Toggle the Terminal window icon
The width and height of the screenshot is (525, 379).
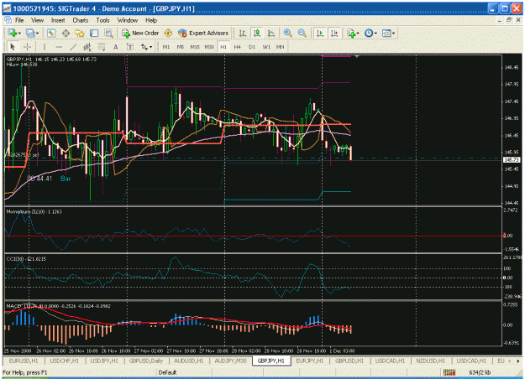pyautogui.click(x=94, y=33)
